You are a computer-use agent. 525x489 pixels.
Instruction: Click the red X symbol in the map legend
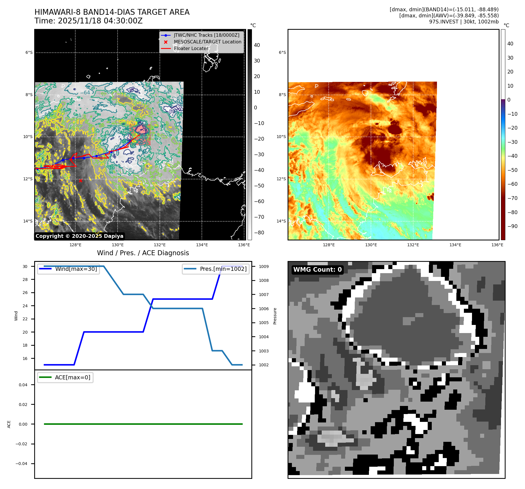click(166, 42)
